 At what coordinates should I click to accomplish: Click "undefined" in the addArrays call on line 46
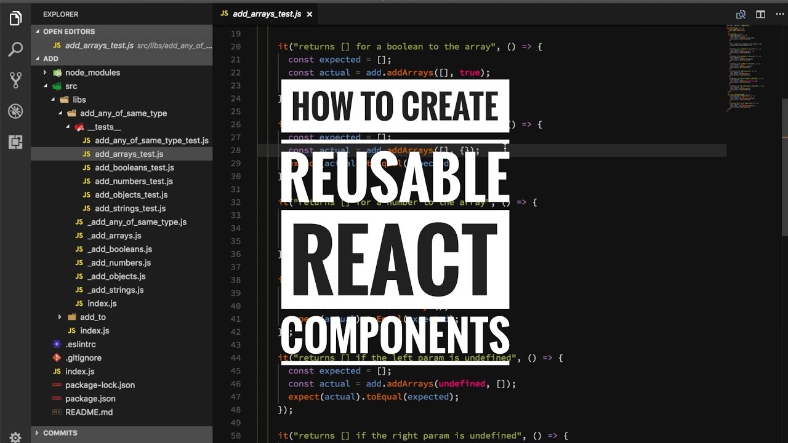click(462, 383)
